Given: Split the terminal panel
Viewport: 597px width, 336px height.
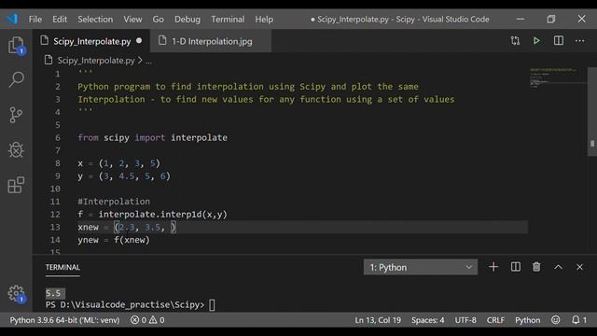Looking at the screenshot, I should point(516,267).
